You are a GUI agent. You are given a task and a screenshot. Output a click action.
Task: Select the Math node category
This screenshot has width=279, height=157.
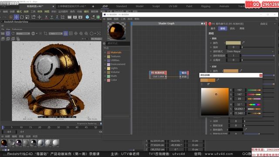pyautogui.click(x=114, y=76)
